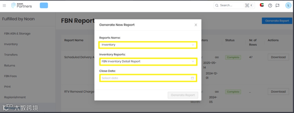The image size is (294, 113).
Task: Click Complete status of Scheduled Delivery row
Action: tap(233, 57)
